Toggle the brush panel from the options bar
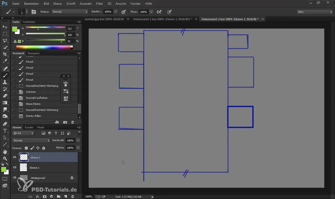 (34, 12)
